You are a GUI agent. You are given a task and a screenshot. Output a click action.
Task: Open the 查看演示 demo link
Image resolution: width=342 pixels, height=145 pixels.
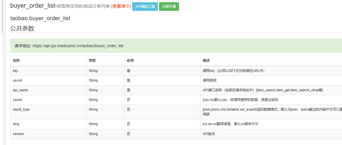pos(121,6)
